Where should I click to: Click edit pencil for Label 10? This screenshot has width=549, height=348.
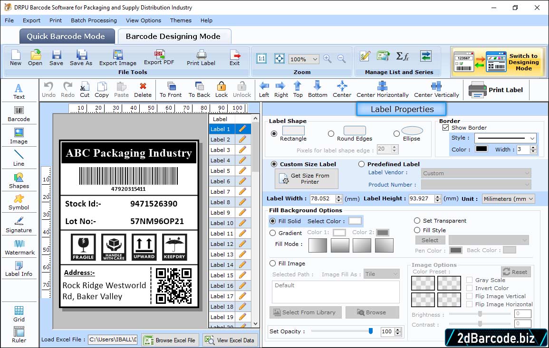coord(242,223)
